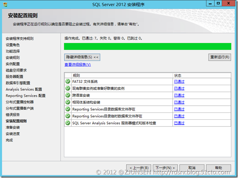Select 安装规则 step in sidebar
This screenshot has width=238, height=178.
pyautogui.click(x=13, y=57)
